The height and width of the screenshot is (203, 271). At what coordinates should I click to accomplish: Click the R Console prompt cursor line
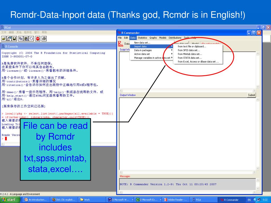pos(4,139)
